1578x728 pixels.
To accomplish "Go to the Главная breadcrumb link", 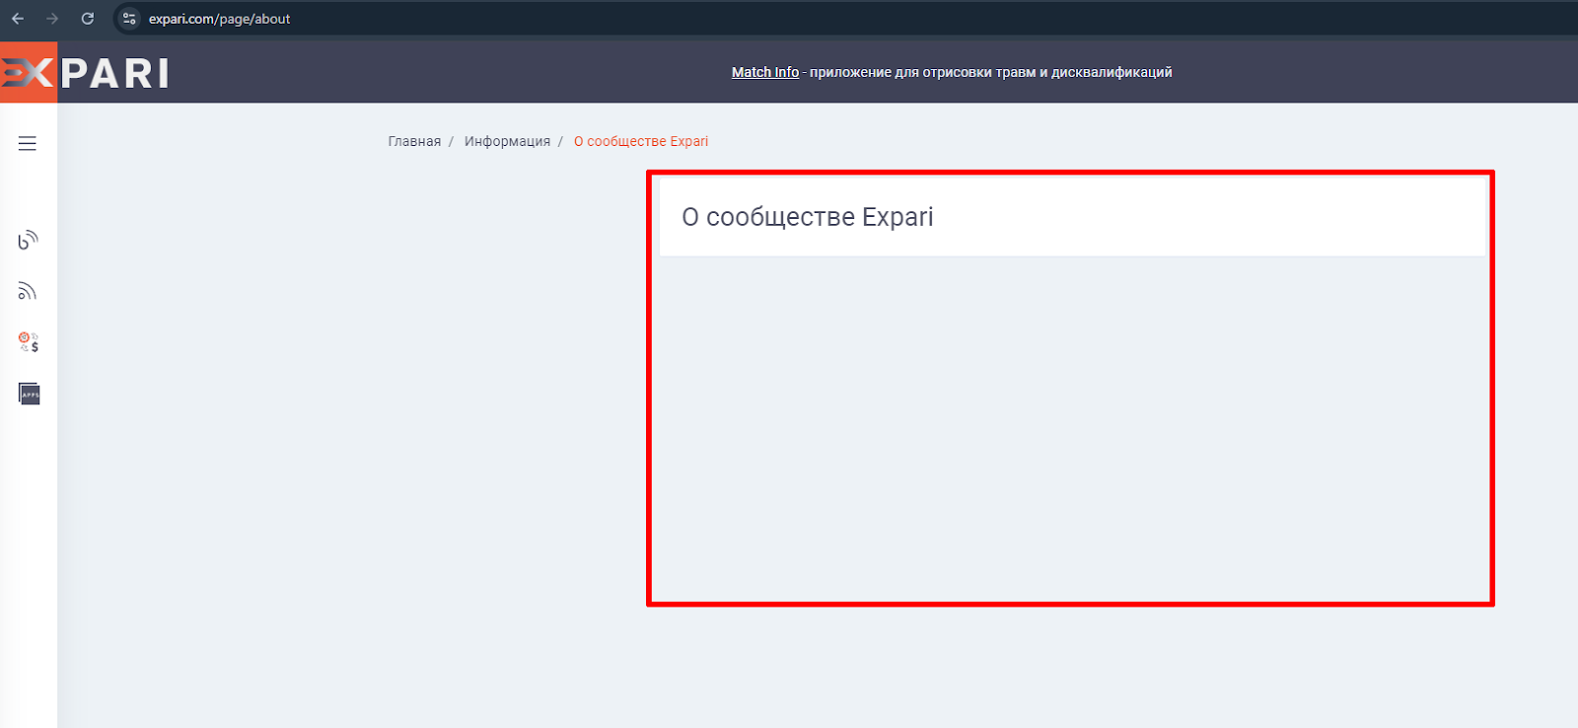I will click(414, 141).
